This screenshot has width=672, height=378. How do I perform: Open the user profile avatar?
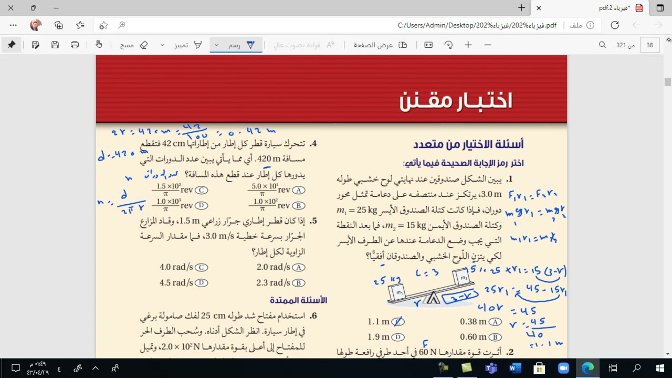(36, 25)
